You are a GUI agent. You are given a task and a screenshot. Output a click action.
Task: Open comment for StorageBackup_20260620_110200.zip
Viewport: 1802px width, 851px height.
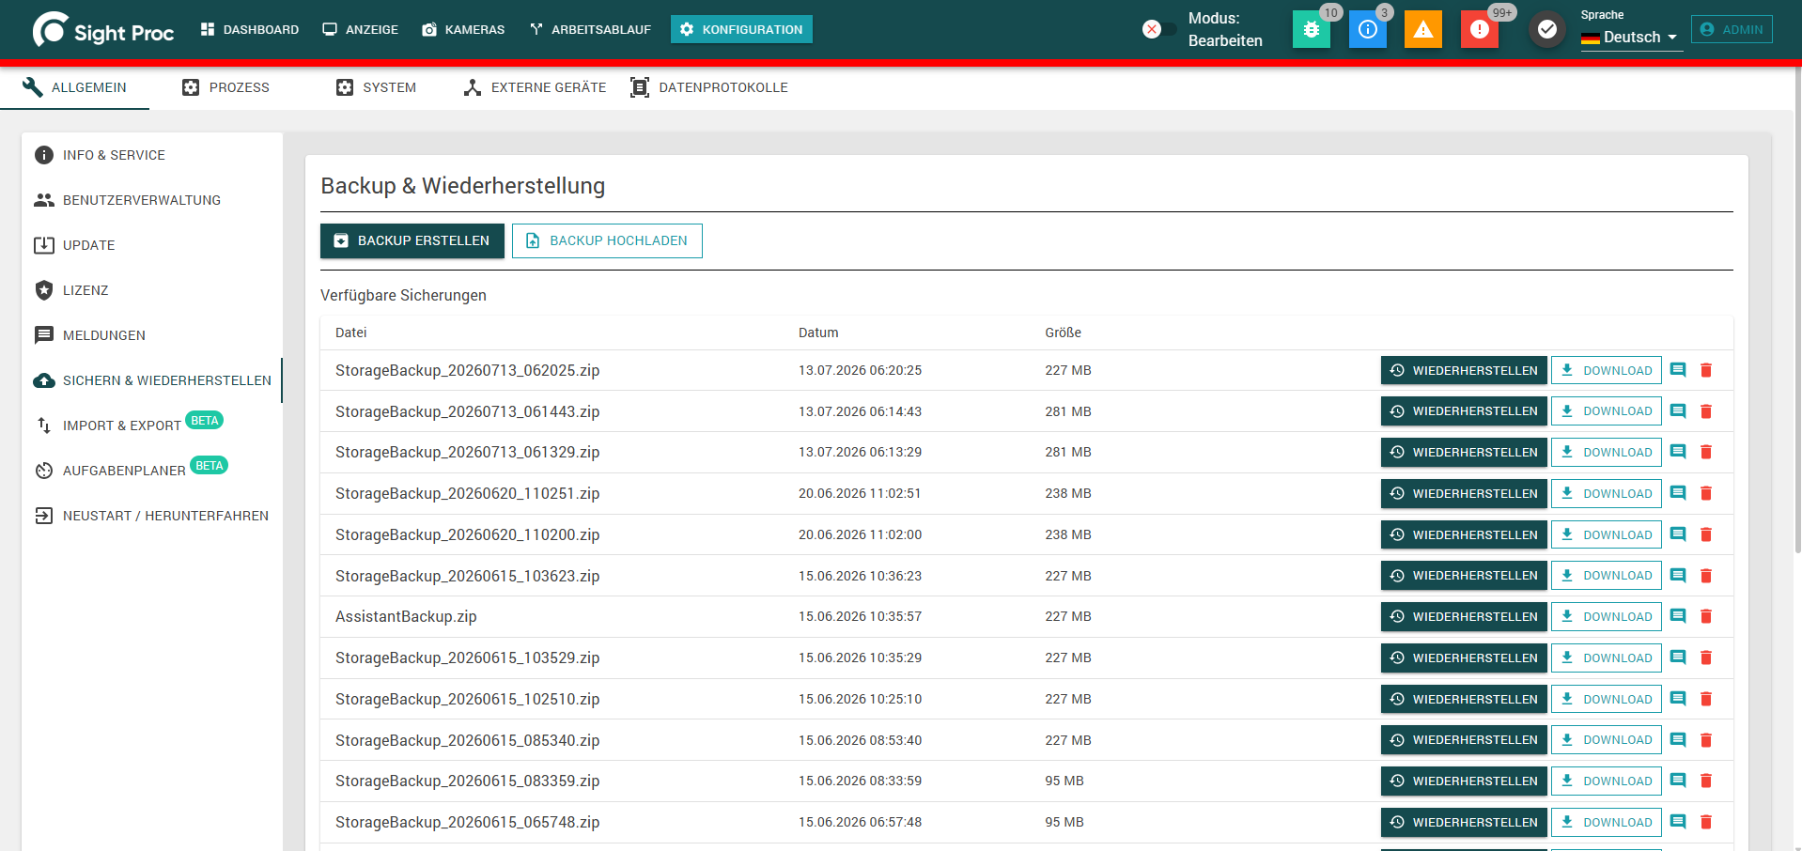(1678, 534)
